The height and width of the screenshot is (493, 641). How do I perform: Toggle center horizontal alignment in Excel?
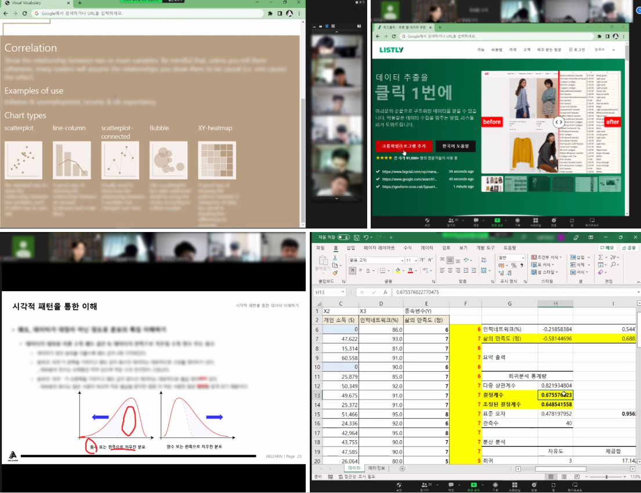pyautogui.click(x=450, y=270)
